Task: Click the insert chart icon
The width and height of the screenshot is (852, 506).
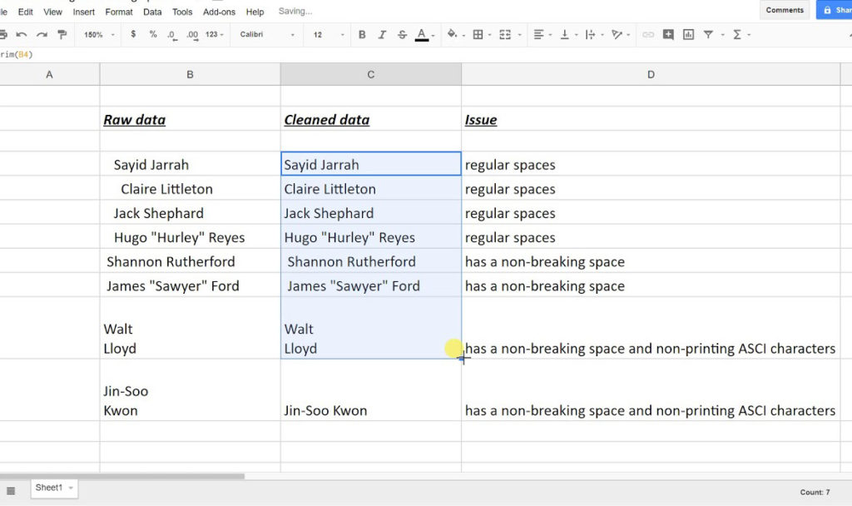Action: pyautogui.click(x=688, y=35)
